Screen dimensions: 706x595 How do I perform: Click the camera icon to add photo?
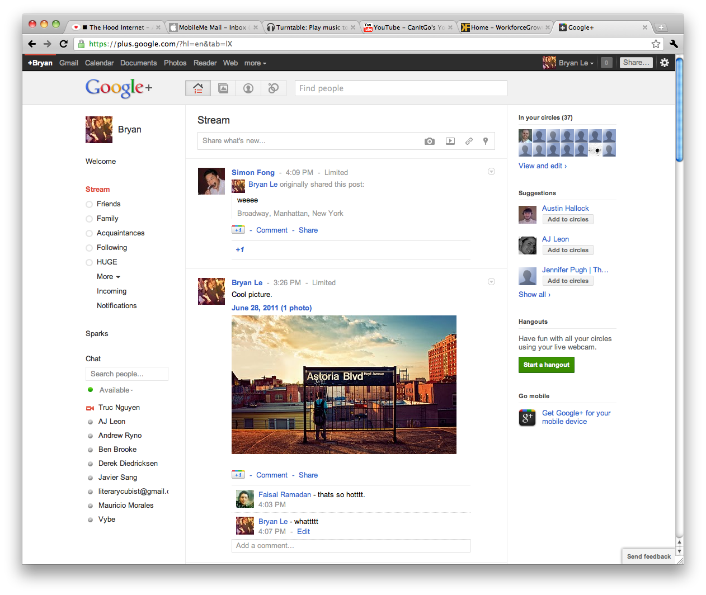coord(429,141)
